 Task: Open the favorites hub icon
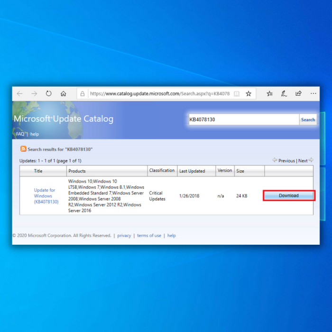click(x=269, y=93)
